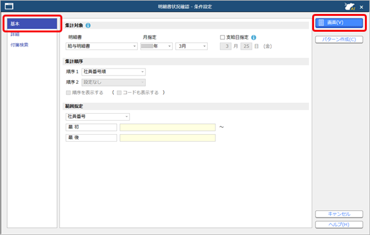The image size is (370, 235).
Task: Click the 最初 range start input field
Action: click(x=168, y=127)
